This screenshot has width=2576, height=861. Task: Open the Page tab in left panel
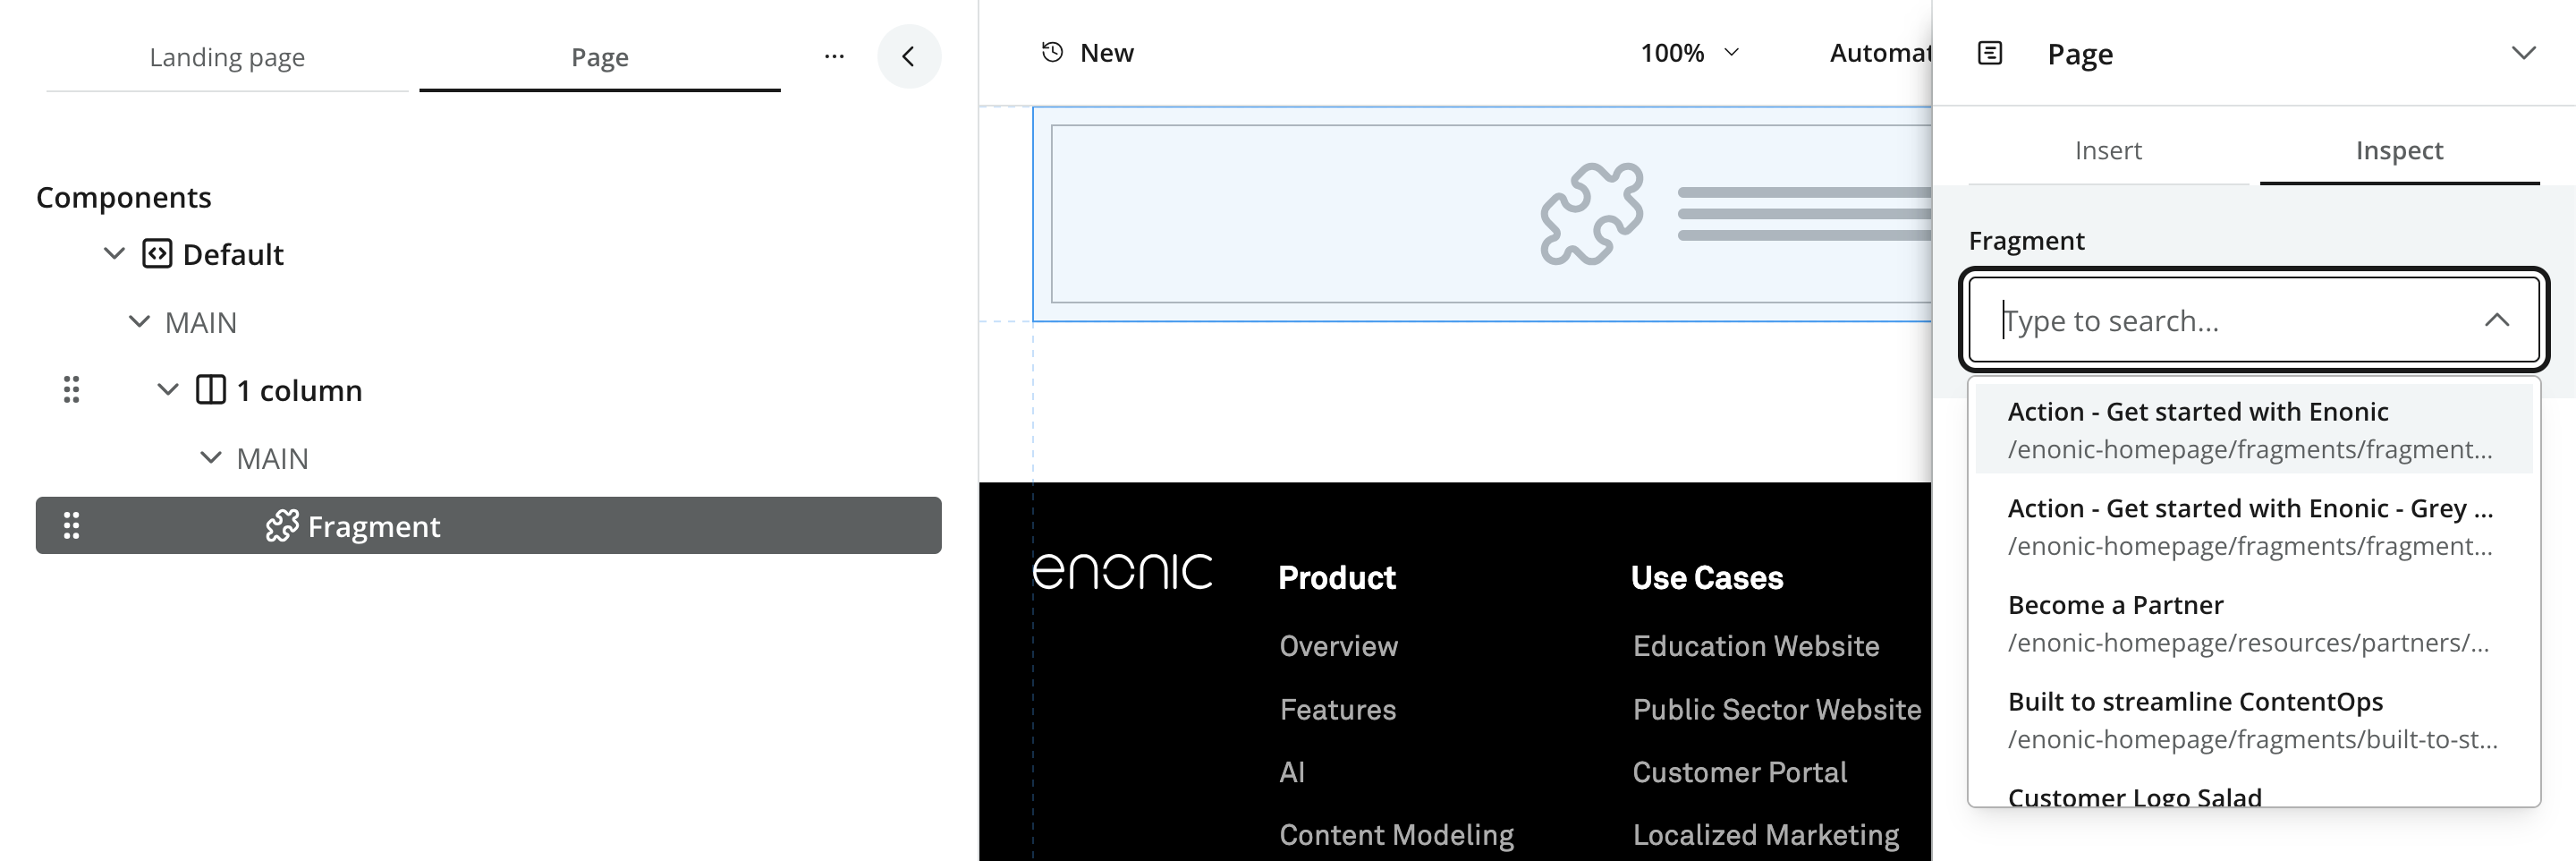(599, 57)
